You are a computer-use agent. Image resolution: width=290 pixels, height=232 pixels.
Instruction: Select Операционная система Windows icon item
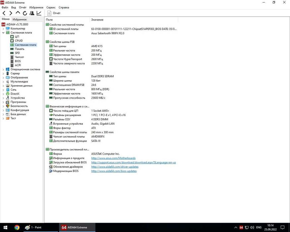click(8, 69)
